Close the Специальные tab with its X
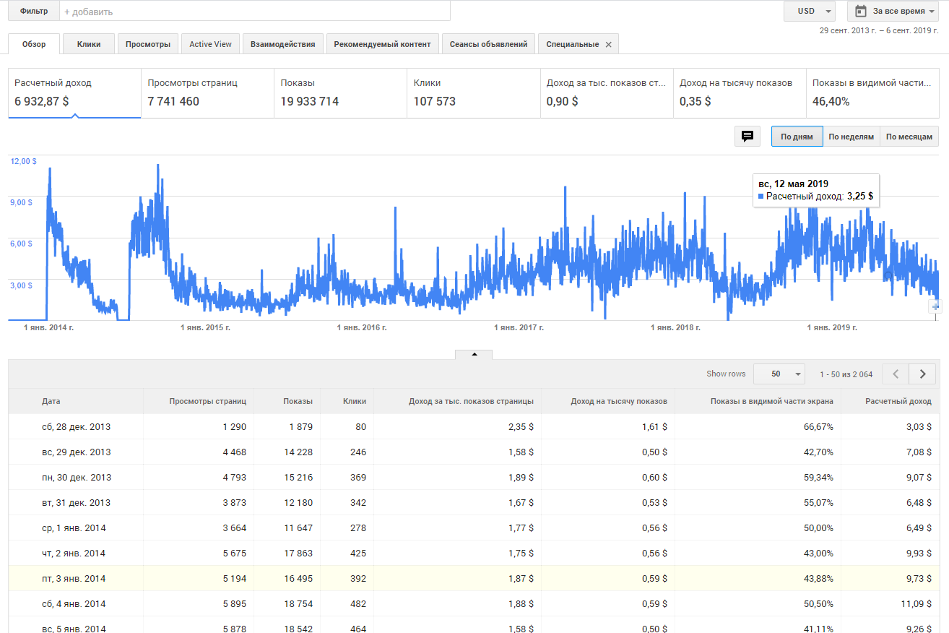The image size is (949, 633). pyautogui.click(x=608, y=45)
